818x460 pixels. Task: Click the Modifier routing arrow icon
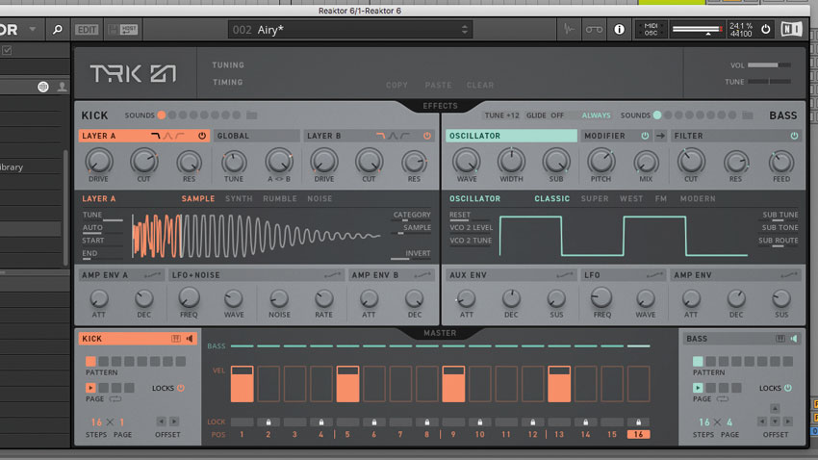(660, 136)
